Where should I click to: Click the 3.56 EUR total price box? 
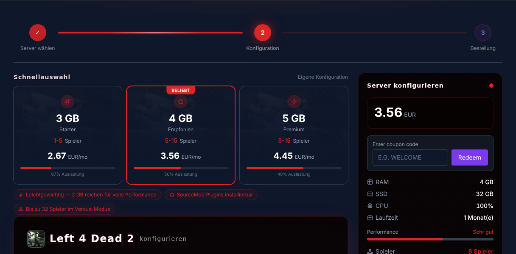(x=430, y=113)
